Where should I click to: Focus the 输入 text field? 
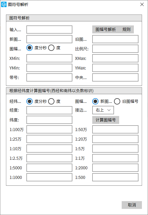[x=50, y=30]
